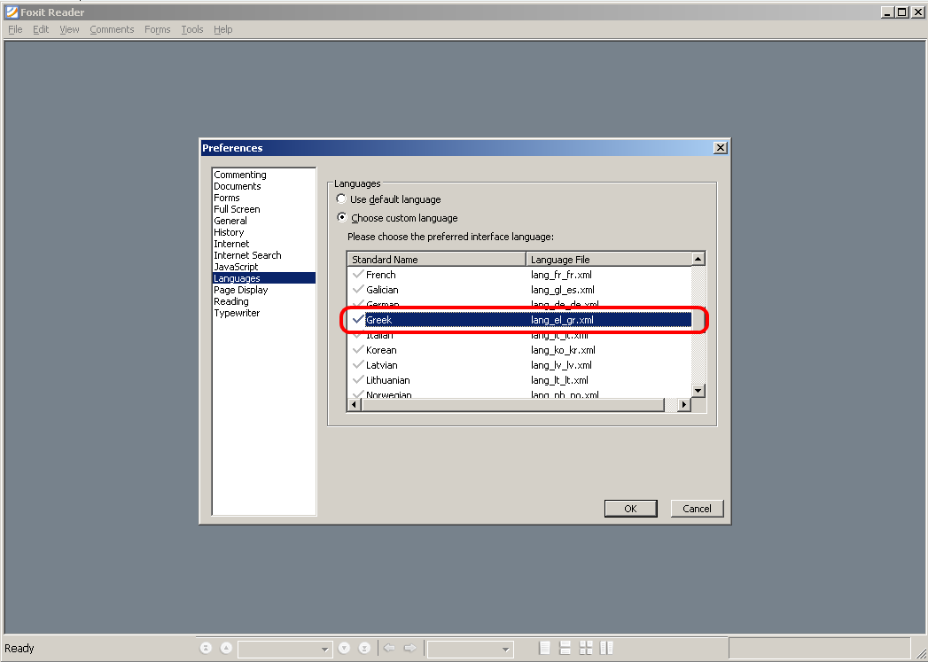Click Standard Name column header

coord(436,259)
